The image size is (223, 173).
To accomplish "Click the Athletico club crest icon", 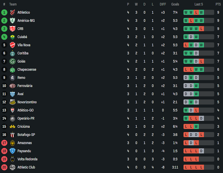I will tap(12, 13).
